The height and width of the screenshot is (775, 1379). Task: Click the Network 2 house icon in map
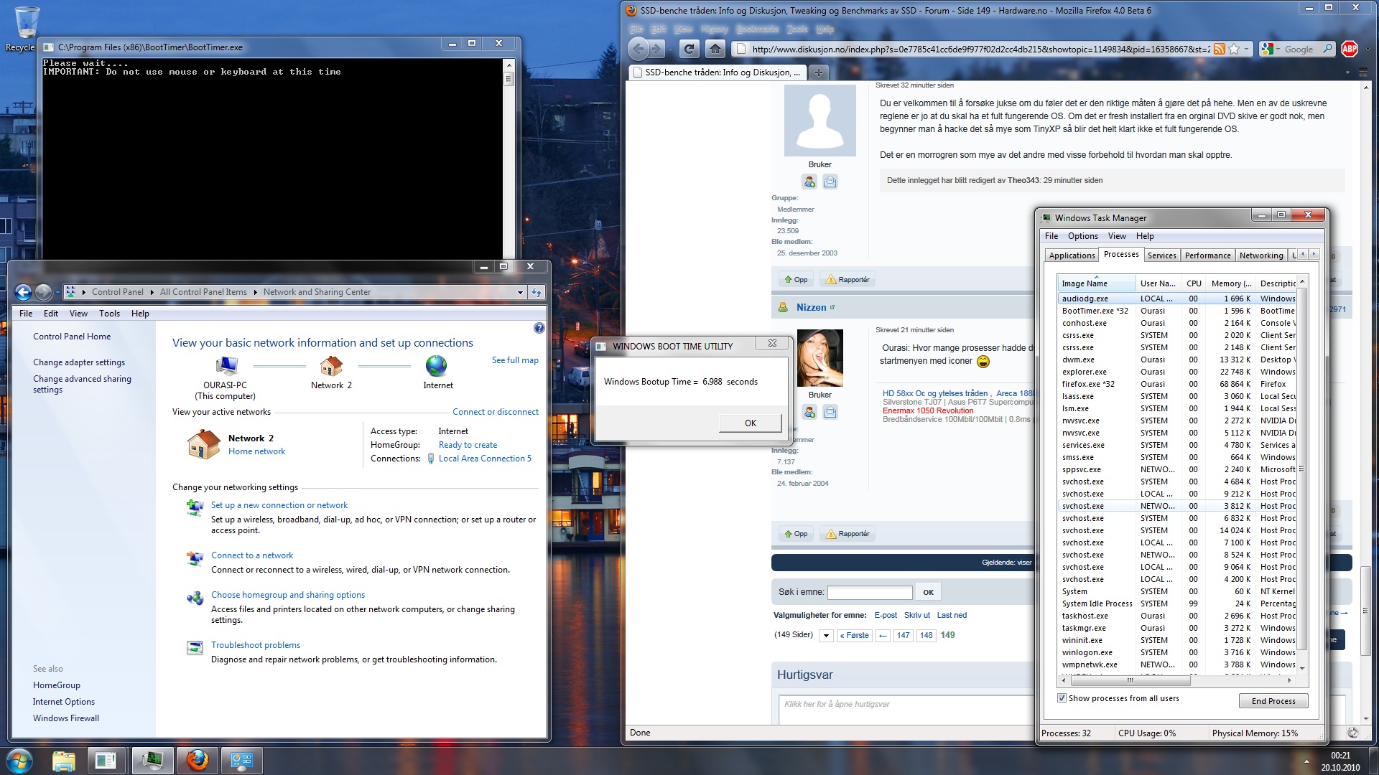click(x=331, y=366)
